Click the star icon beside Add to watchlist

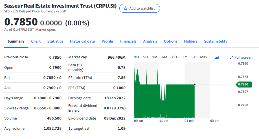click(126, 8)
